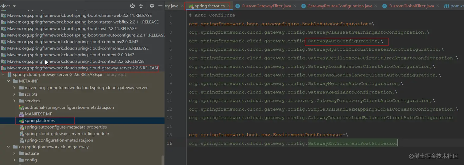Click the spring-configuration-metadata.json file icon

click(x=21, y=140)
